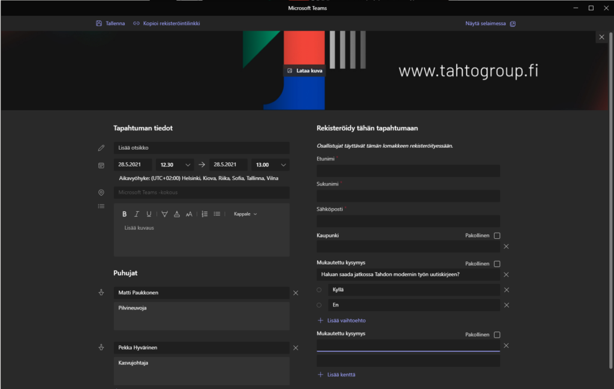Delete the newsletter custom question
Image resolution: width=614 pixels, height=389 pixels.
coord(506,275)
